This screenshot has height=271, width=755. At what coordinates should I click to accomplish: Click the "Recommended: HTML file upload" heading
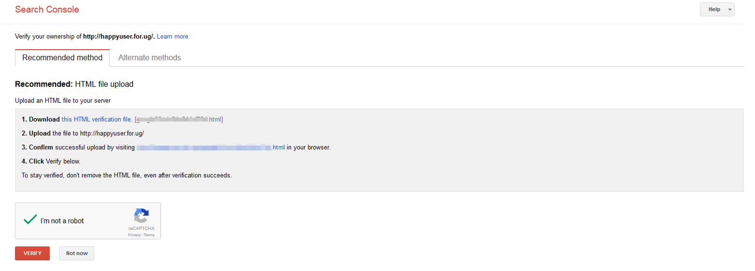tap(74, 84)
